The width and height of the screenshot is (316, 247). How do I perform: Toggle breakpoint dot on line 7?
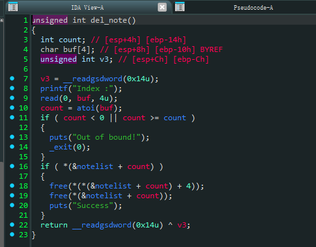[x=12, y=79]
